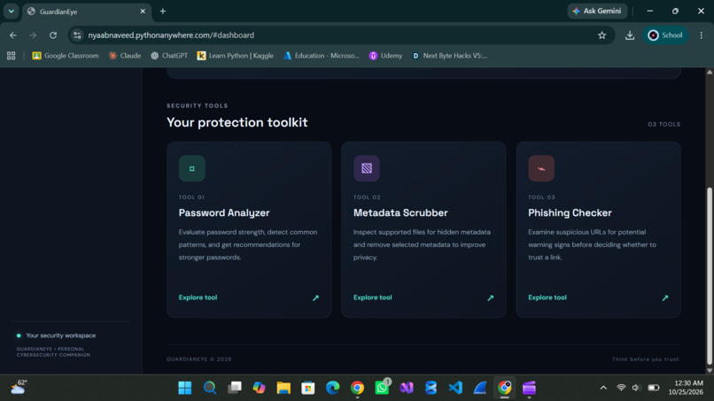
Task: Open Microsoft Store from taskbar
Action: pyautogui.click(x=308, y=388)
